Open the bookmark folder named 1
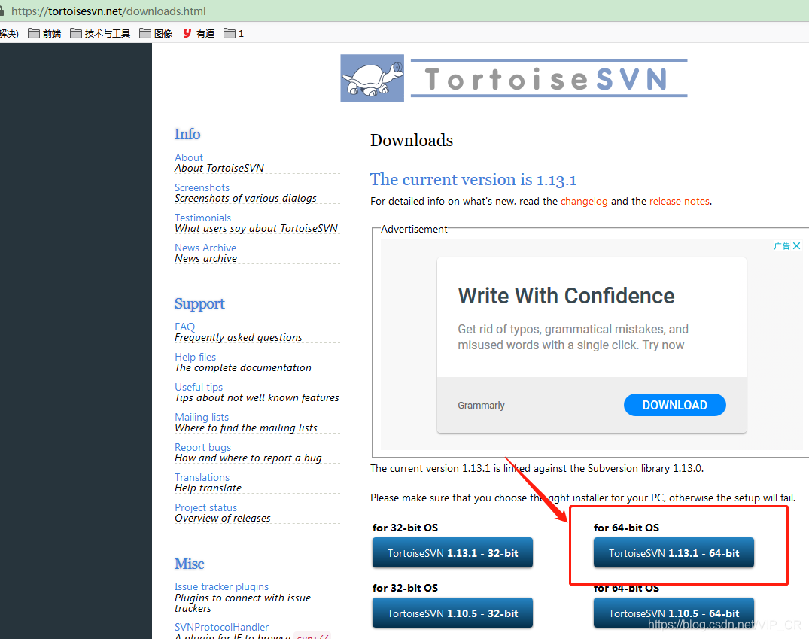This screenshot has height=639, width=809. [234, 34]
